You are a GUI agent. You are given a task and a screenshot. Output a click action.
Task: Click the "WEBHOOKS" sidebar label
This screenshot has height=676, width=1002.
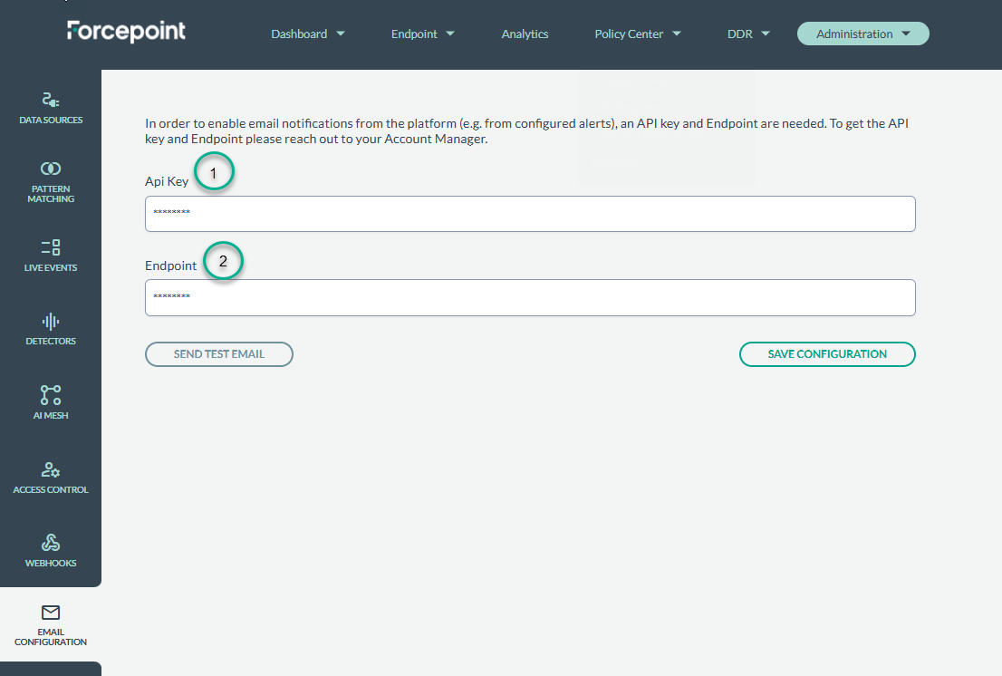click(x=51, y=563)
